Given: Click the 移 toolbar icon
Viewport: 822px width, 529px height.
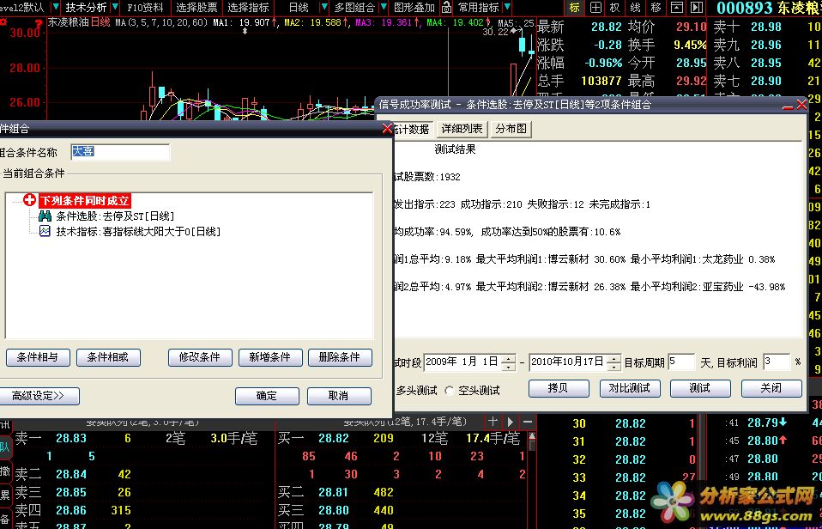Looking at the screenshot, I should [656, 8].
